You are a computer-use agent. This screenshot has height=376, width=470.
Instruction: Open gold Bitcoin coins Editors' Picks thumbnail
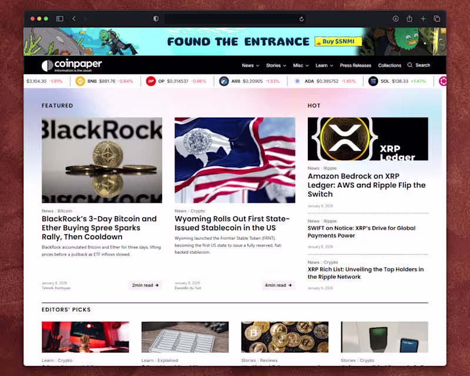pyautogui.click(x=285, y=337)
